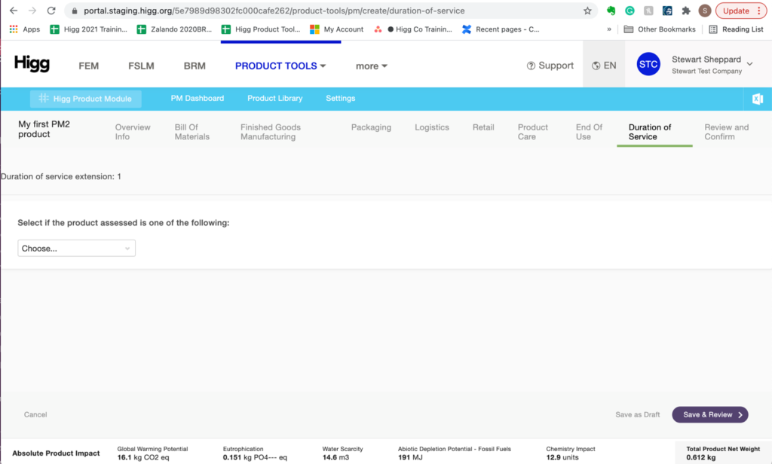Open the Higg Product Tool bookmark
Screen dimensions: 772x464
tap(261, 29)
